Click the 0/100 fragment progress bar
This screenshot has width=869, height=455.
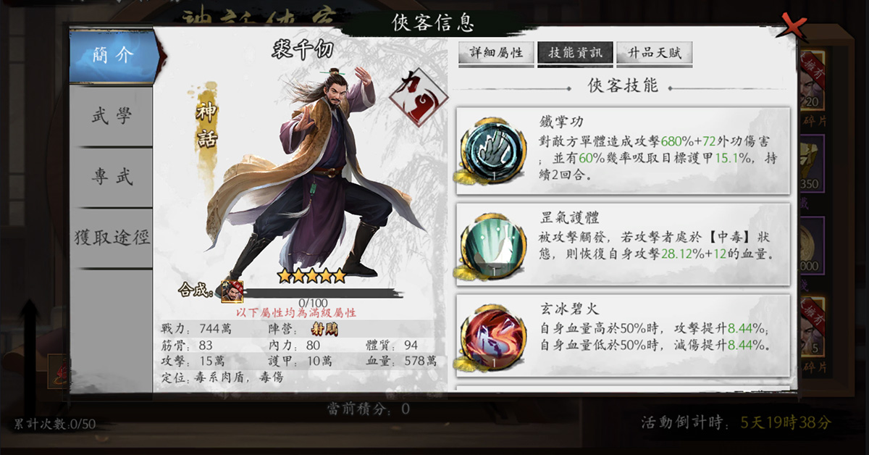314,293
